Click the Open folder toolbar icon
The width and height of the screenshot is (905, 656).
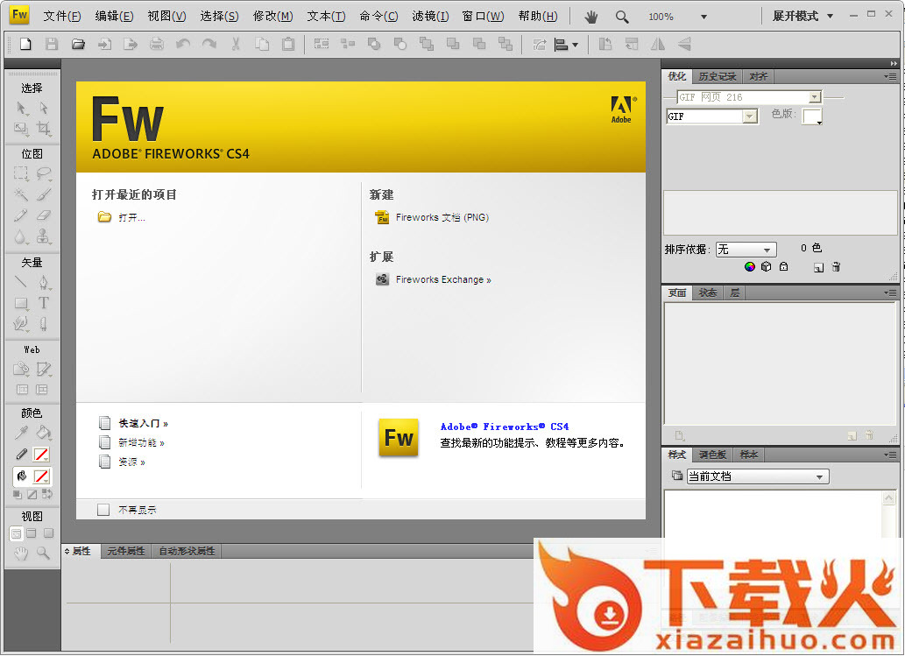78,44
